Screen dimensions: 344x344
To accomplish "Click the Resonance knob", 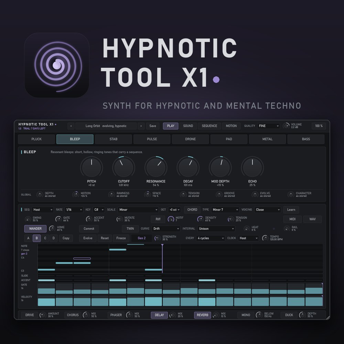I will [x=156, y=168].
